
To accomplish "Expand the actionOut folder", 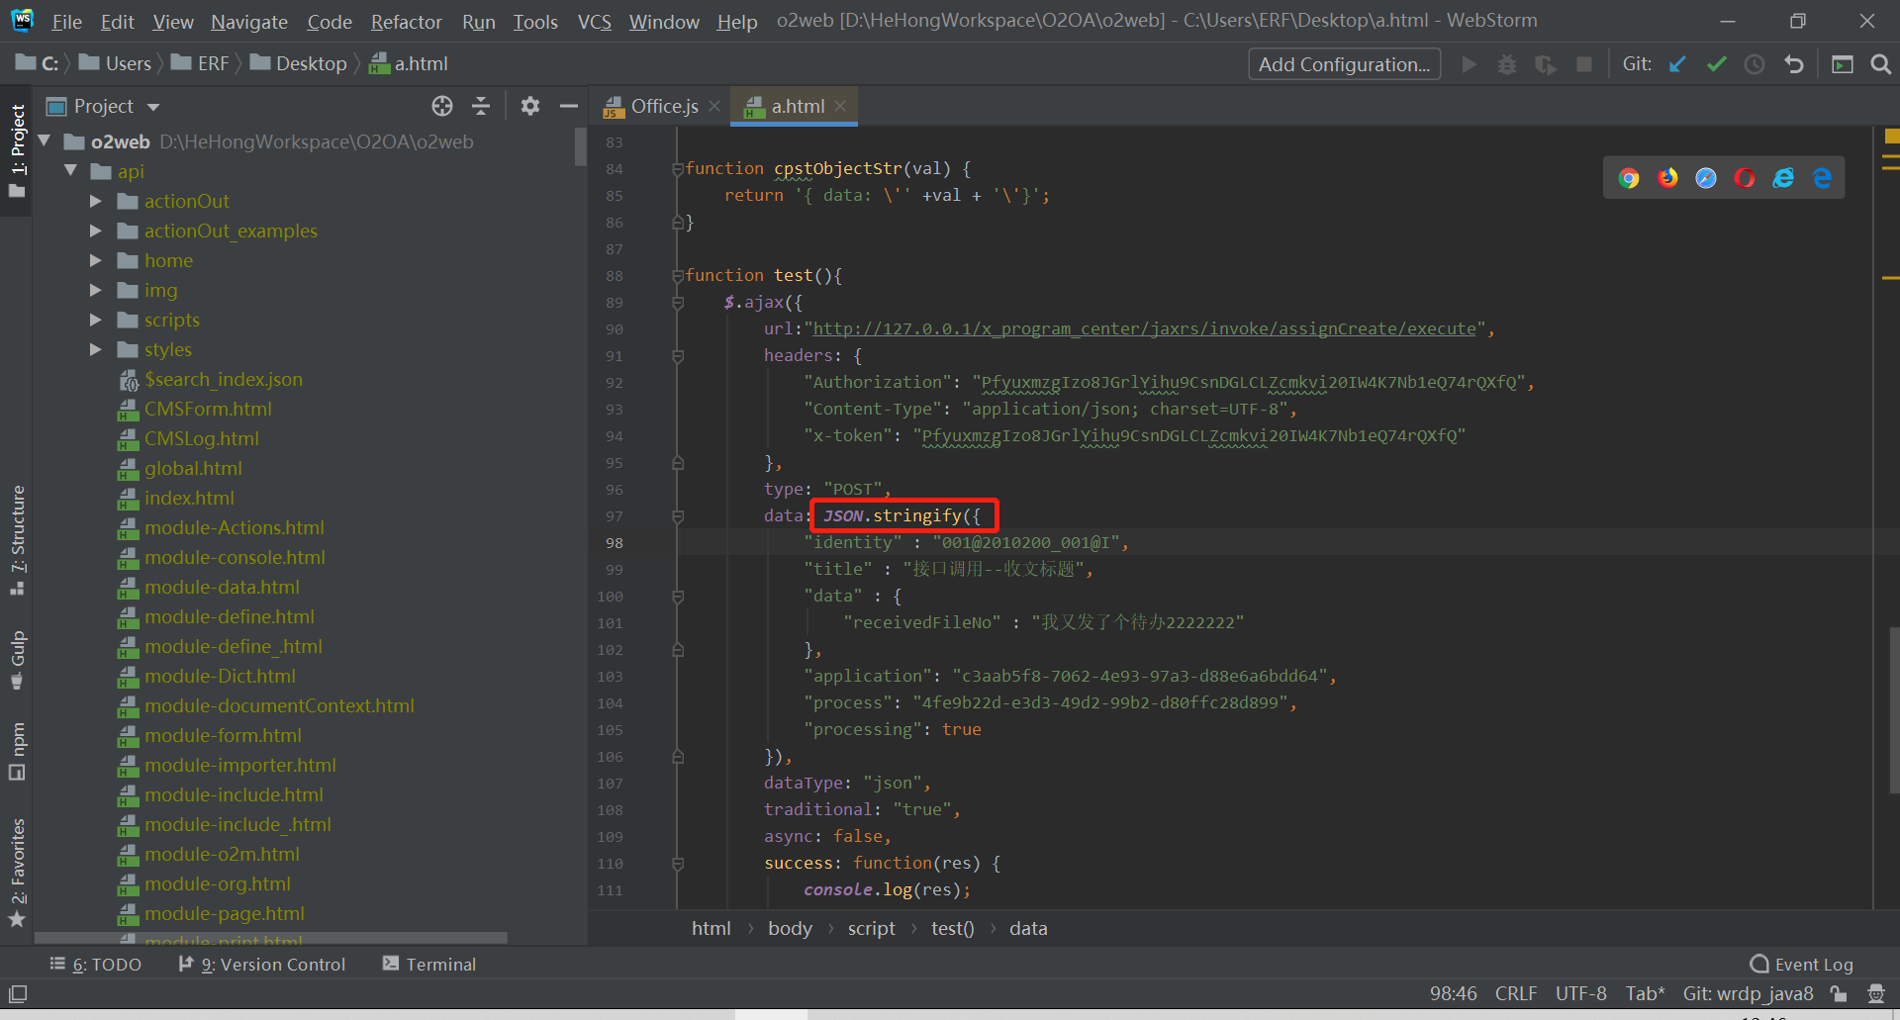I will tap(96, 201).
